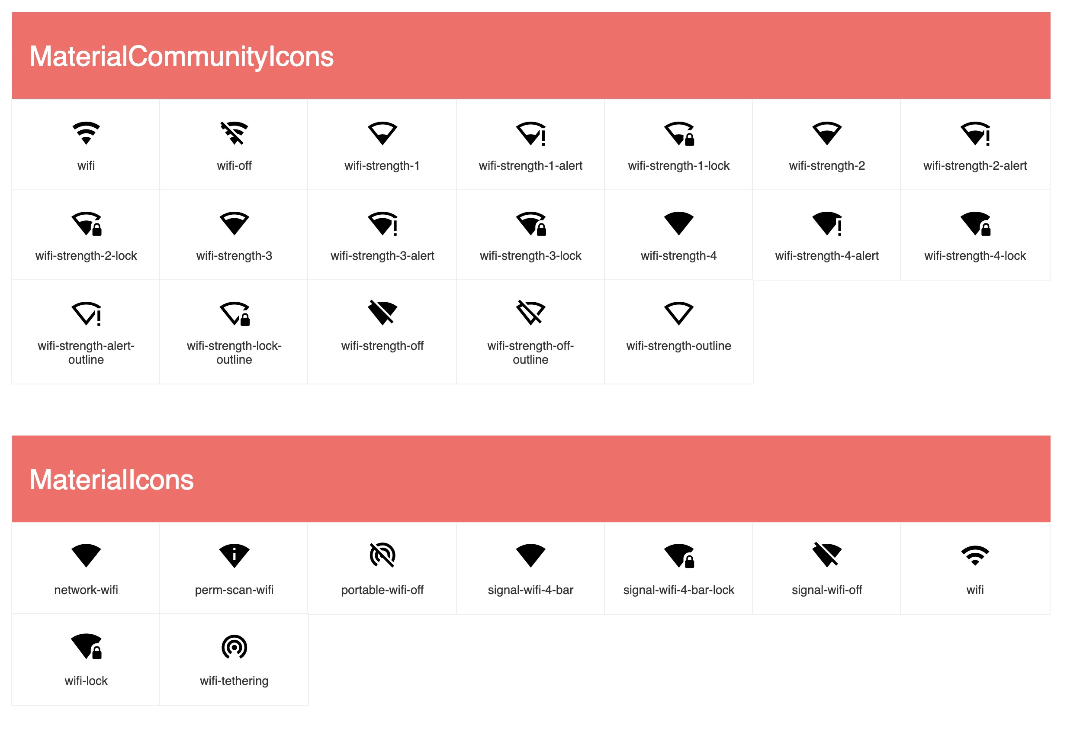Viewport: 1067px width, 736px height.
Task: Select the perm-scan-wifi icon
Action: pyautogui.click(x=234, y=555)
